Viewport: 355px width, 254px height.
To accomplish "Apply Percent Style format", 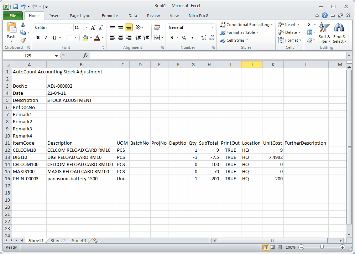I will point(184,38).
